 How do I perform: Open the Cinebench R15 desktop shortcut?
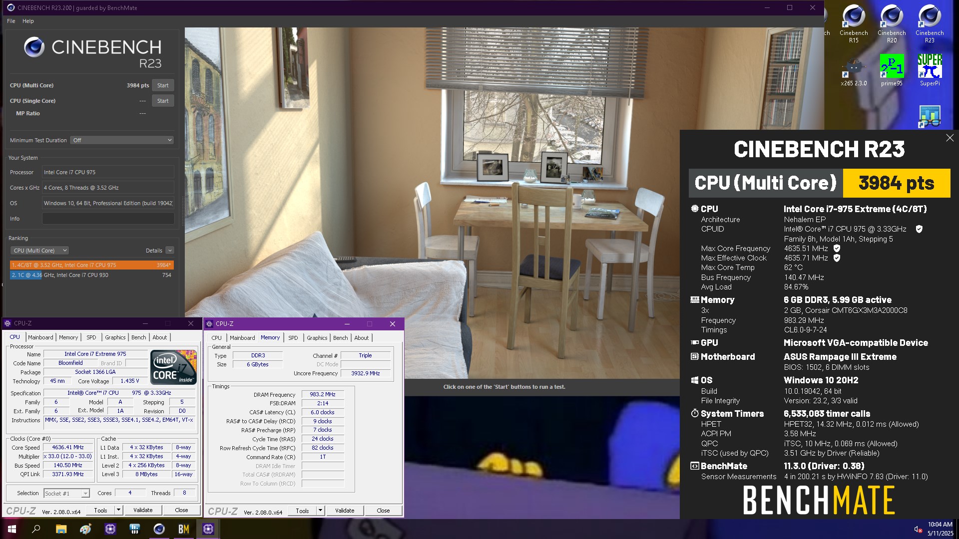(854, 23)
